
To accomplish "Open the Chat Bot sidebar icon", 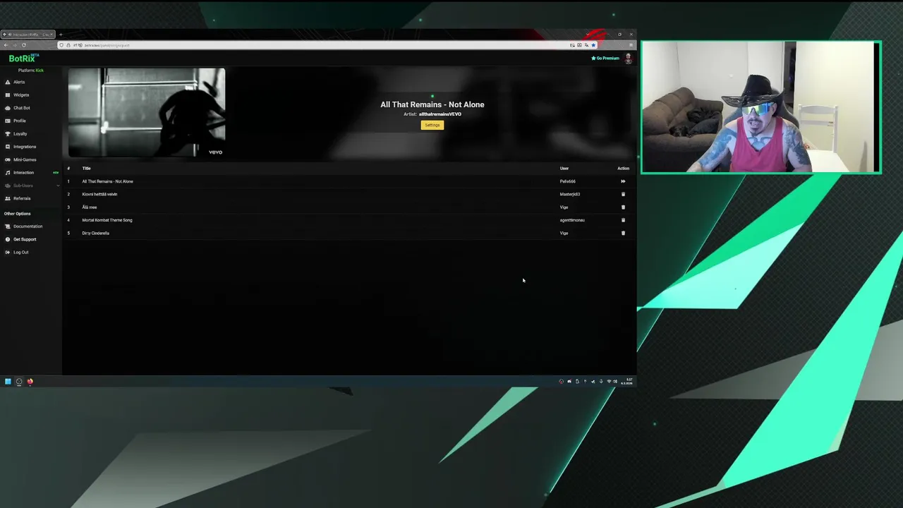I will pyautogui.click(x=8, y=108).
